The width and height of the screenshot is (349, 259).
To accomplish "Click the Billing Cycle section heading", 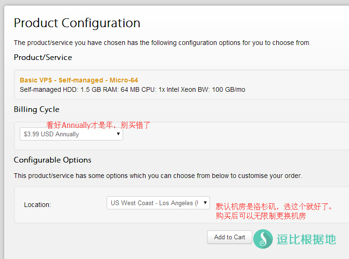I will (37, 109).
